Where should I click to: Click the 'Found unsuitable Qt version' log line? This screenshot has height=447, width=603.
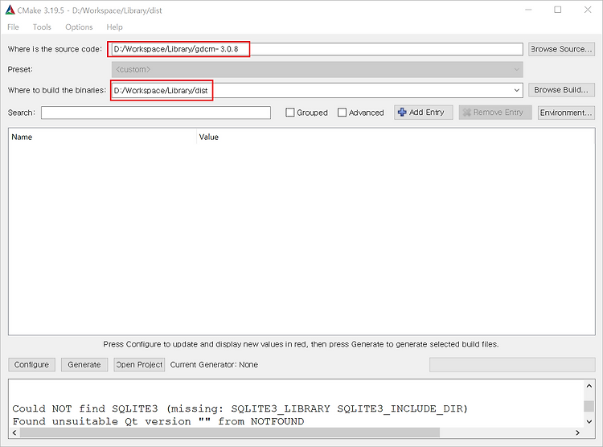point(158,421)
